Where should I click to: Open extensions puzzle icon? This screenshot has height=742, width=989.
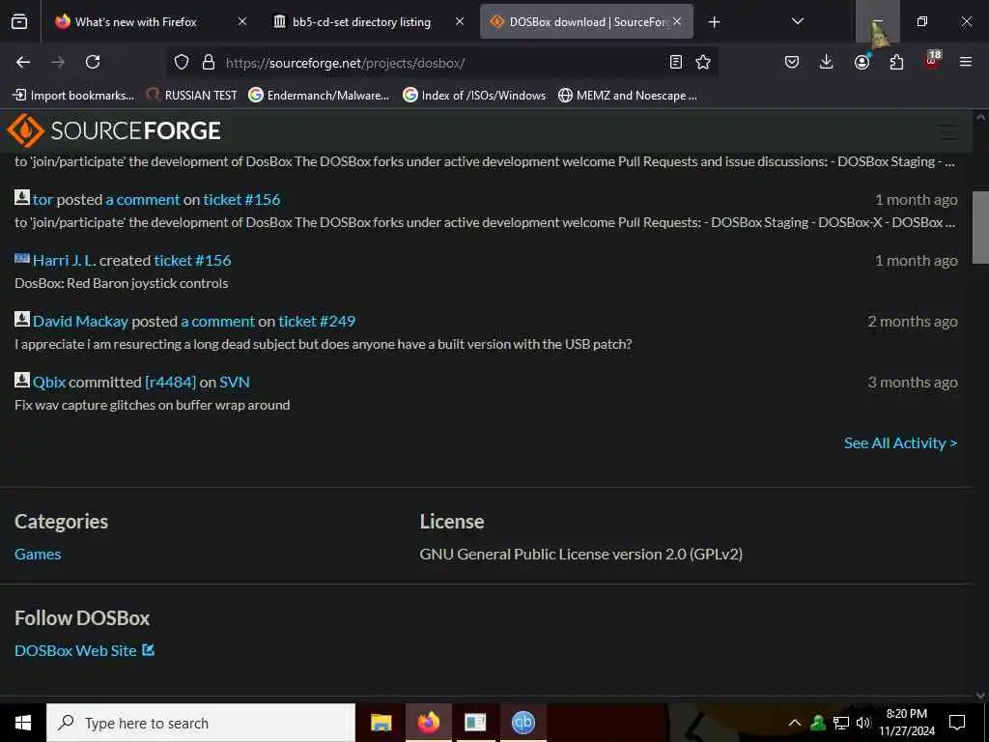[896, 62]
